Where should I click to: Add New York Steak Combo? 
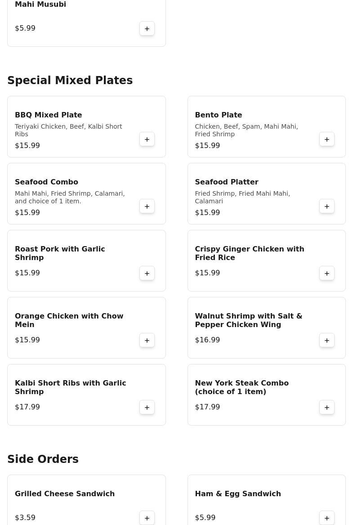pyautogui.click(x=327, y=408)
